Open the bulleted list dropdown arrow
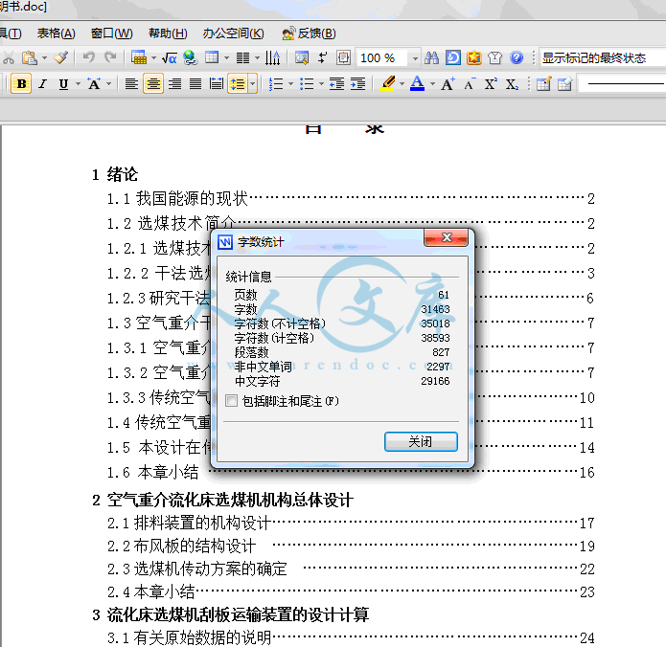This screenshot has width=666, height=647. [322, 84]
